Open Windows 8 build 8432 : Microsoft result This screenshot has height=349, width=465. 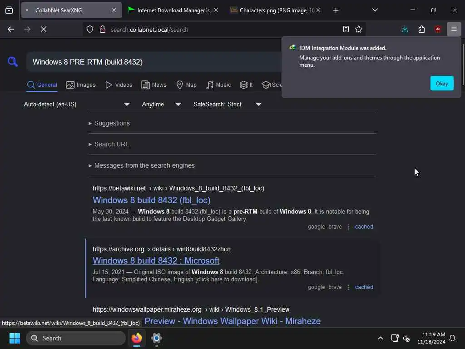[x=156, y=260]
